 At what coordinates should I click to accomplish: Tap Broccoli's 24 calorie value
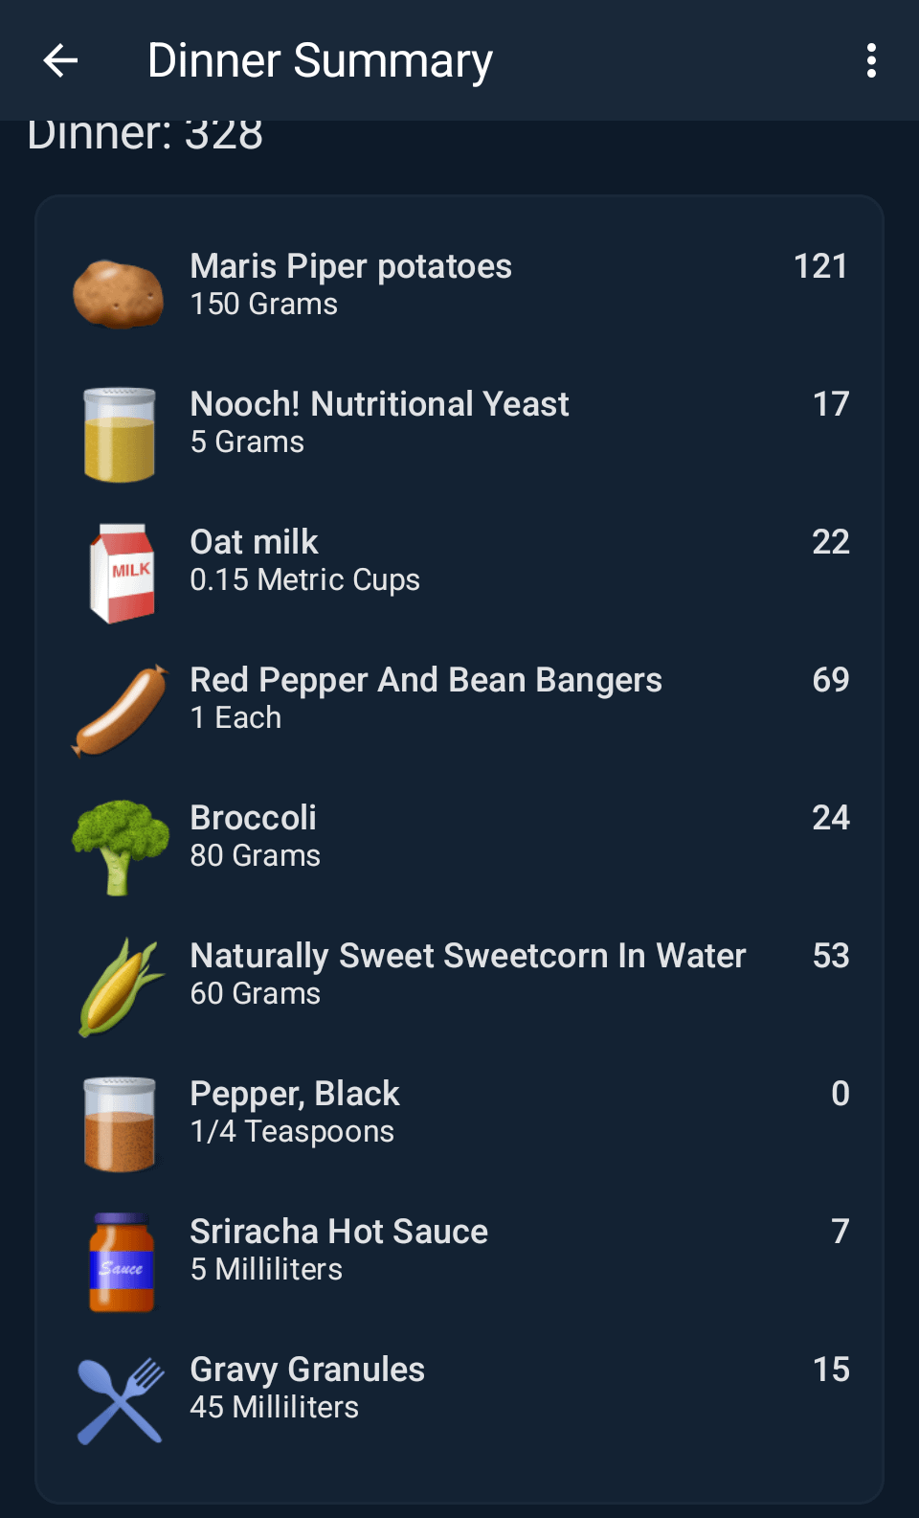pyautogui.click(x=830, y=817)
